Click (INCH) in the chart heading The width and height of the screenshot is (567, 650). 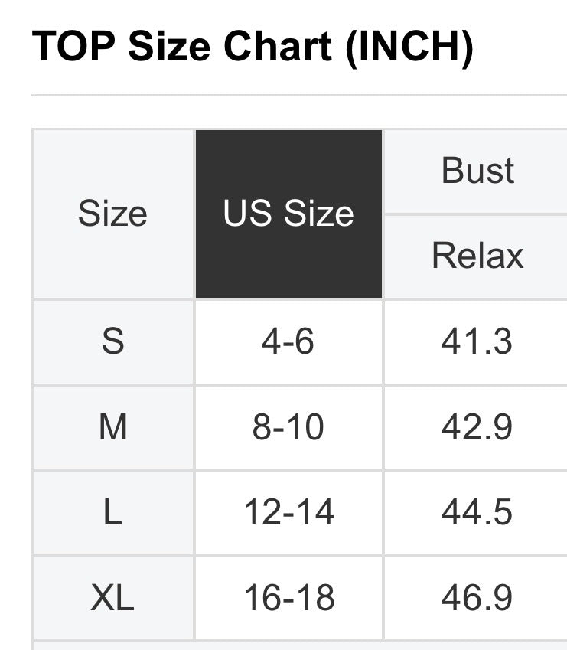click(x=409, y=47)
